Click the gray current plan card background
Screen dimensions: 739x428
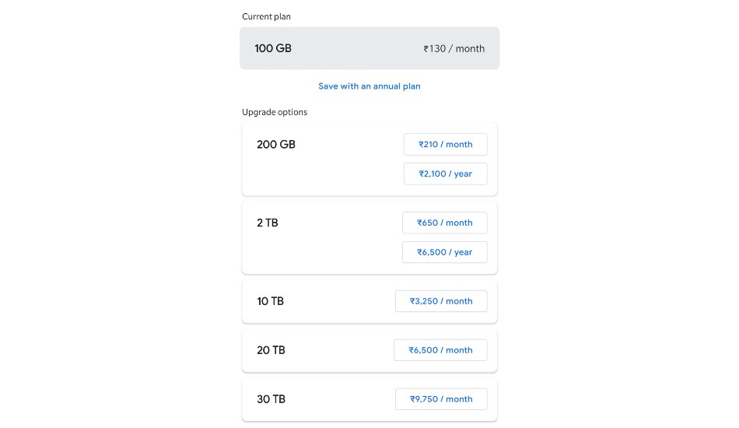[x=357, y=48]
